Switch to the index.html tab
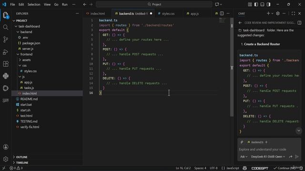The image size is (305, 171). (97, 13)
